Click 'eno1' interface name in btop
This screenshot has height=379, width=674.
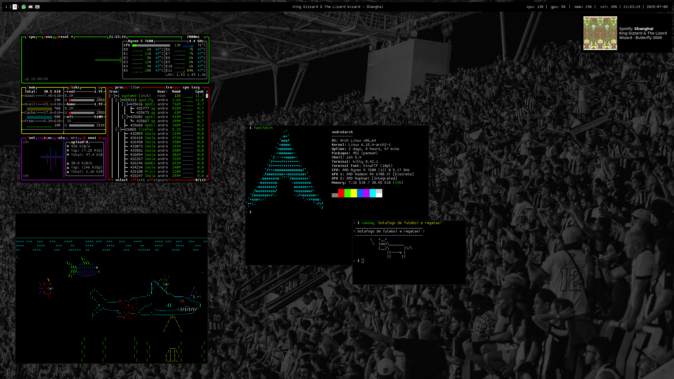pyautogui.click(x=92, y=138)
